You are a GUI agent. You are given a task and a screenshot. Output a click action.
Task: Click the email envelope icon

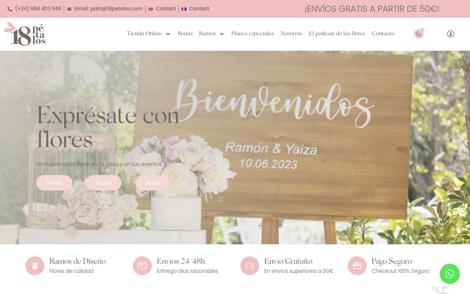click(x=69, y=9)
